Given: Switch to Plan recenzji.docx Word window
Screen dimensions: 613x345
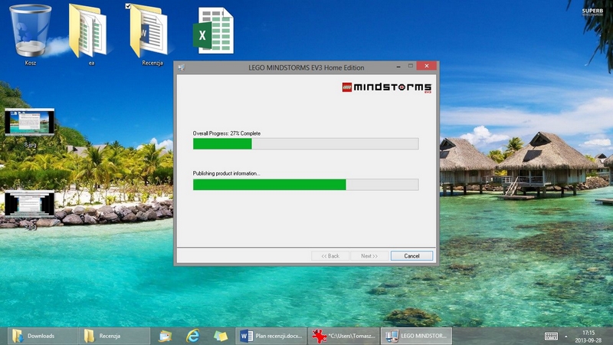Looking at the screenshot, I should [x=271, y=336].
